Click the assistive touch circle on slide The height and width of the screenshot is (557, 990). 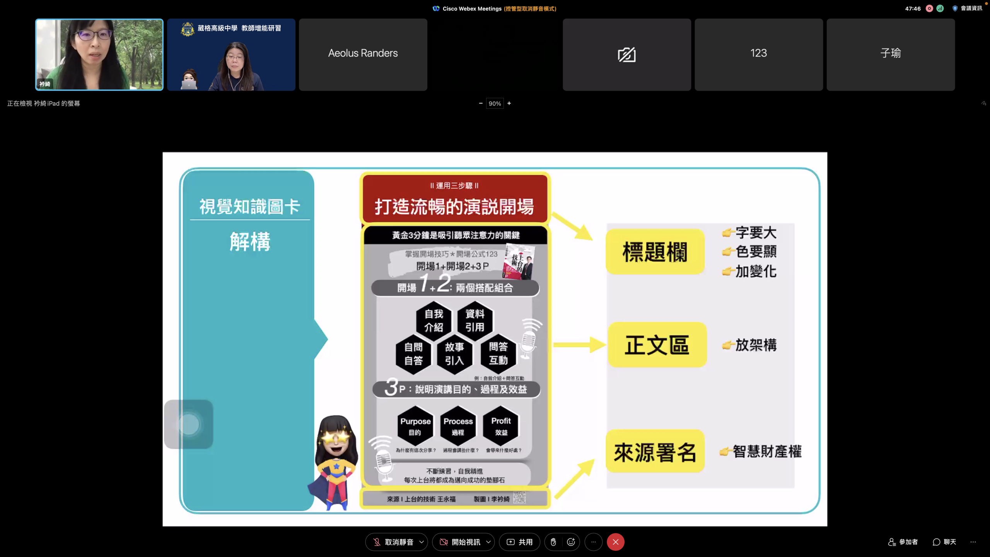click(x=189, y=424)
